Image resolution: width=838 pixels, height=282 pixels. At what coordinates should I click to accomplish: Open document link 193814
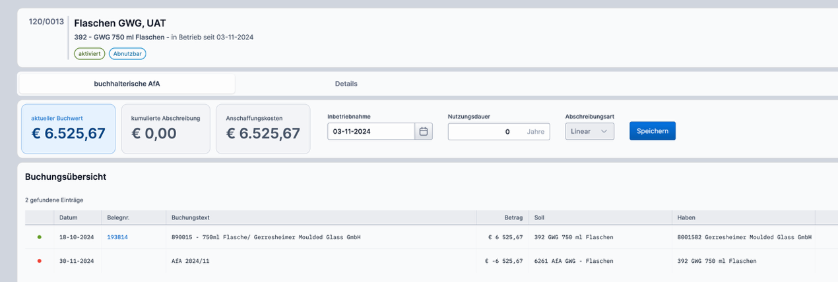click(x=117, y=237)
